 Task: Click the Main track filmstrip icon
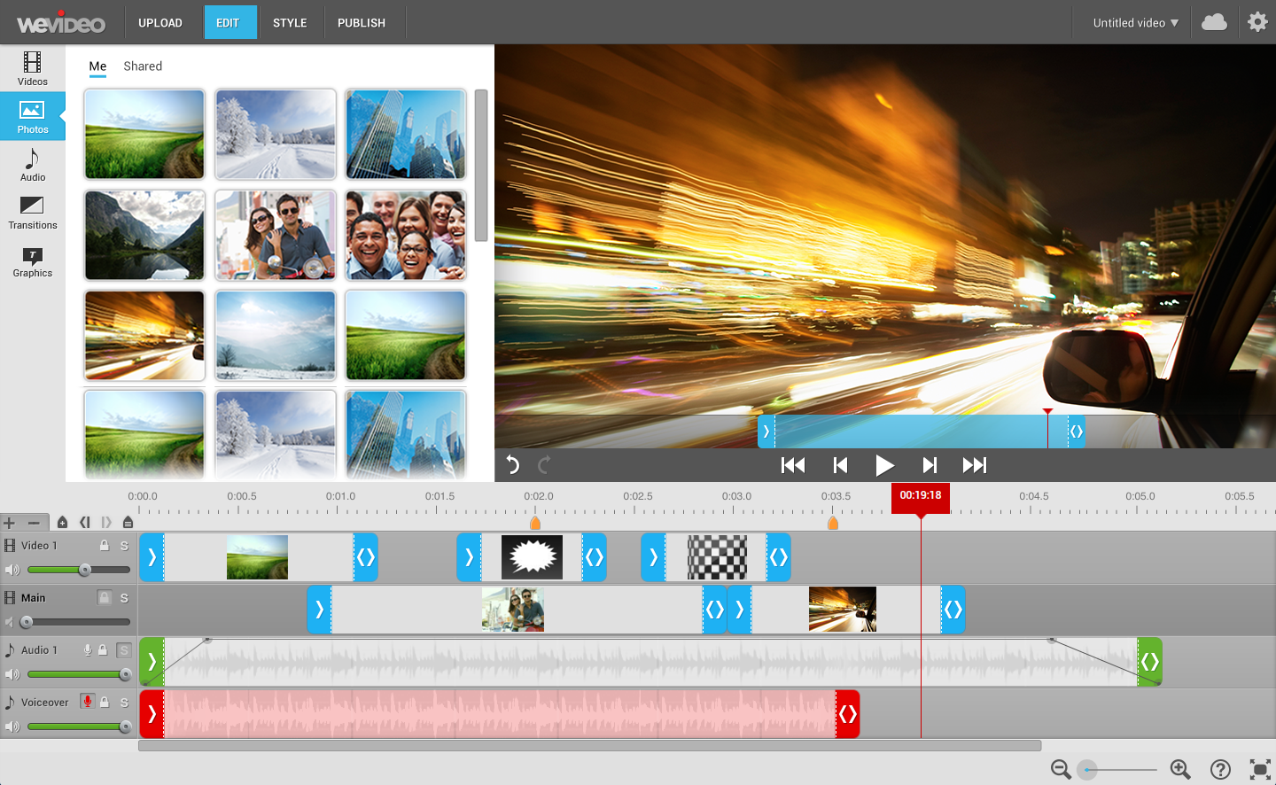(x=10, y=598)
